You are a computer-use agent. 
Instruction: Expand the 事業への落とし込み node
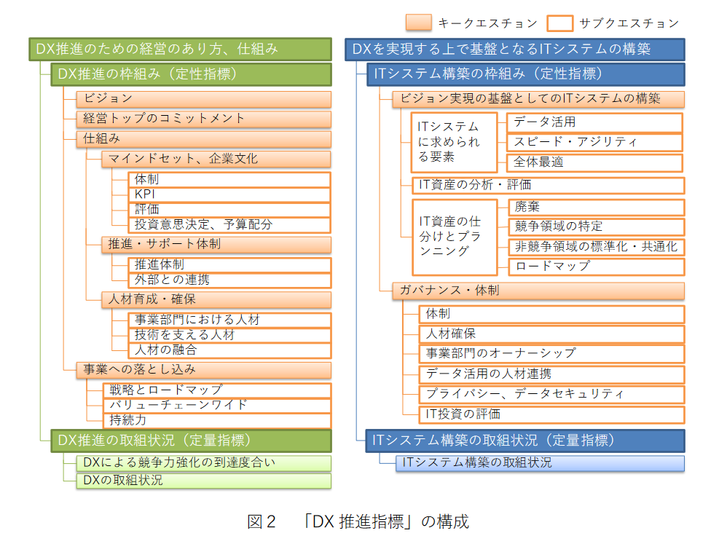click(x=203, y=370)
